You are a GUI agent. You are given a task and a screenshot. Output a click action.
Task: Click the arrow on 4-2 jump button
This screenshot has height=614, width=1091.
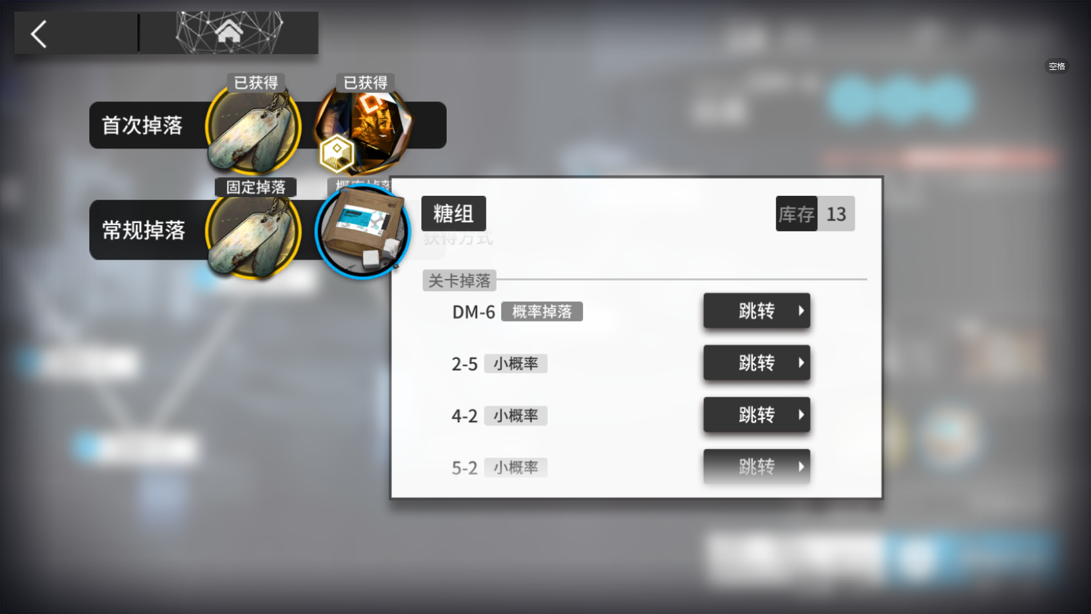click(801, 415)
